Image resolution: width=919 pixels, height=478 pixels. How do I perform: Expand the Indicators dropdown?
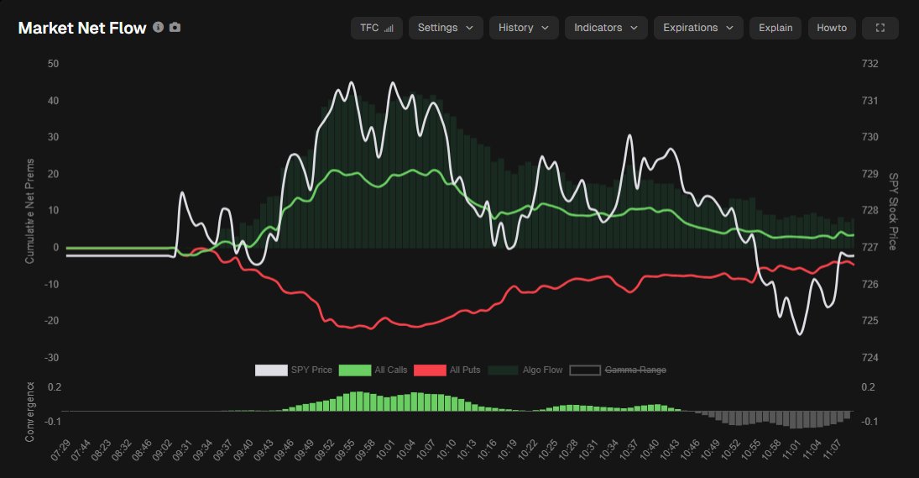point(606,29)
